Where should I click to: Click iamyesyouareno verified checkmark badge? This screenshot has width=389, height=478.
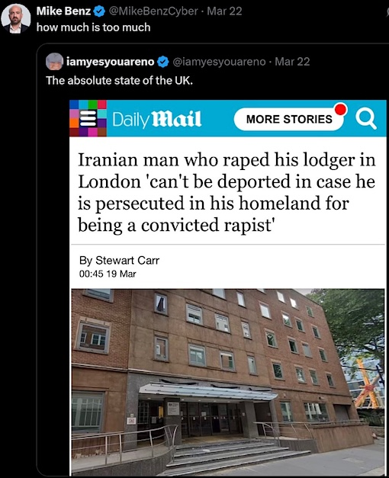[163, 62]
